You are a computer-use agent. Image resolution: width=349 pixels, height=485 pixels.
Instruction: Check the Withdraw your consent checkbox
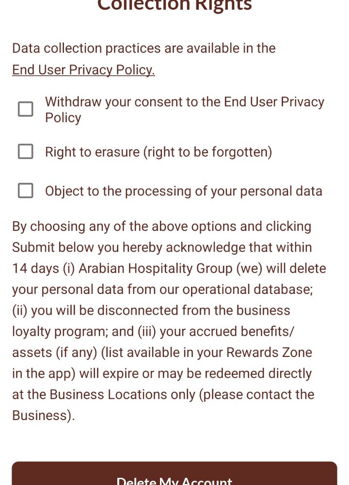click(x=26, y=109)
